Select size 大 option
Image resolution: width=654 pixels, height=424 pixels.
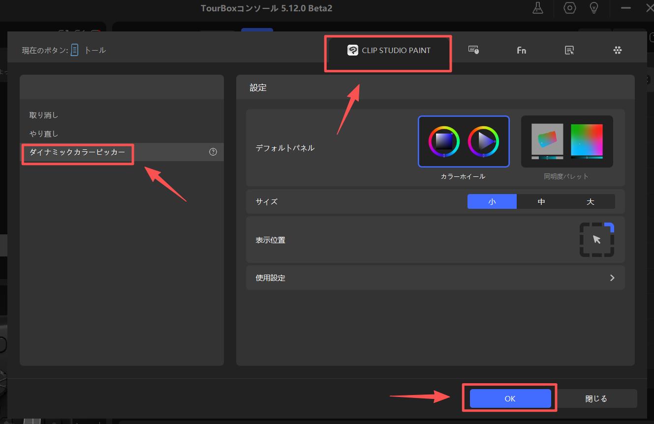[x=590, y=202]
